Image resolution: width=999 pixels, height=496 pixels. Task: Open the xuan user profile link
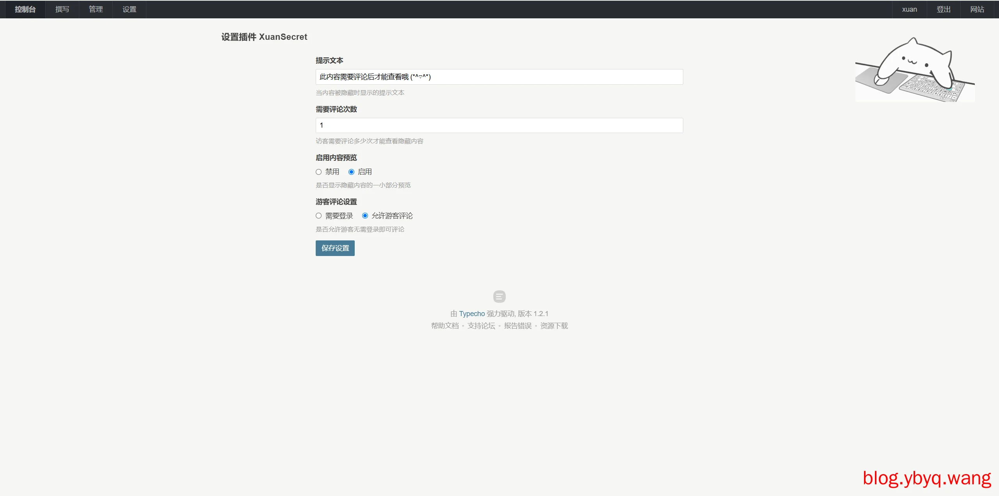click(x=909, y=9)
